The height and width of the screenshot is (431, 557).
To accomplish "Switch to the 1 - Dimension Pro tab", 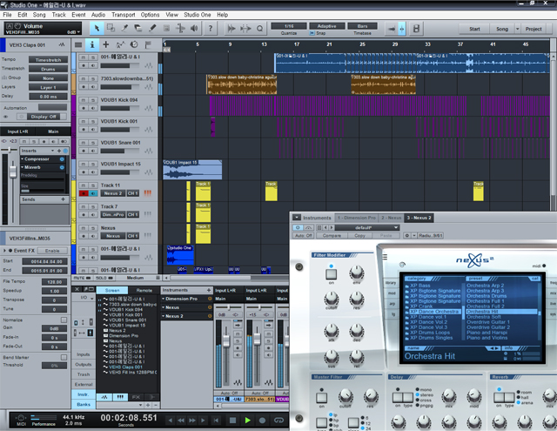I will (x=356, y=218).
